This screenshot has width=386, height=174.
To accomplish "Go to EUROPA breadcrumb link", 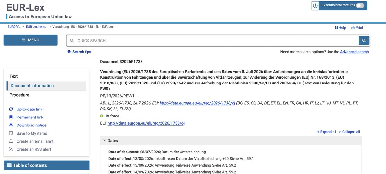I will tap(14, 27).
